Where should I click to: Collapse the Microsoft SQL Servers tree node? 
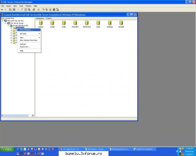pos(2,21)
